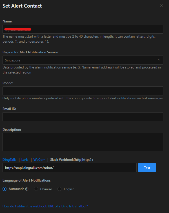Click the English radio label text
This screenshot has width=169, height=213.
[x=69, y=189]
